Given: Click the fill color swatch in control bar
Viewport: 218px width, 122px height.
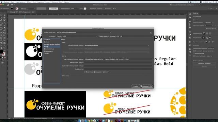Looking at the screenshot, I should click(x=12, y=8).
